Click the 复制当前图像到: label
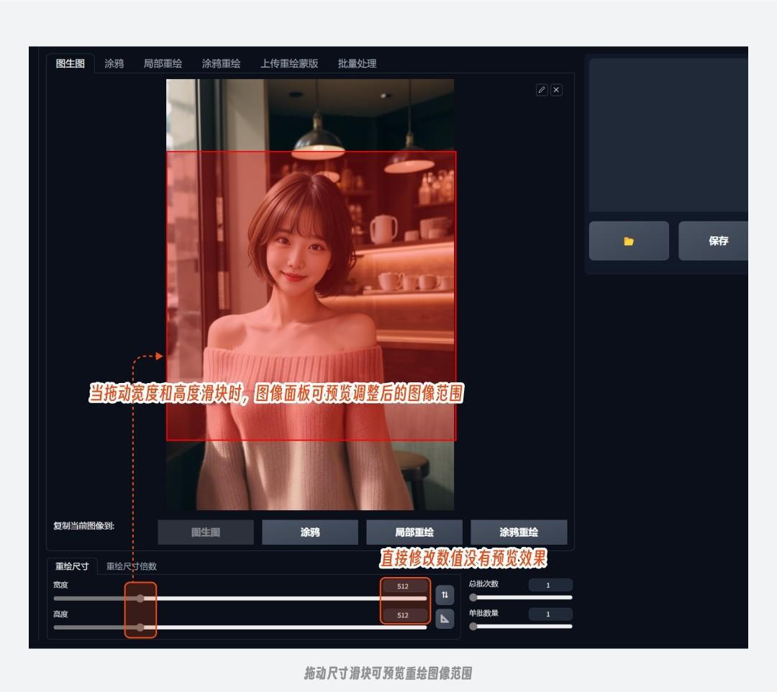Viewport: 777px width, 692px height. [x=83, y=526]
